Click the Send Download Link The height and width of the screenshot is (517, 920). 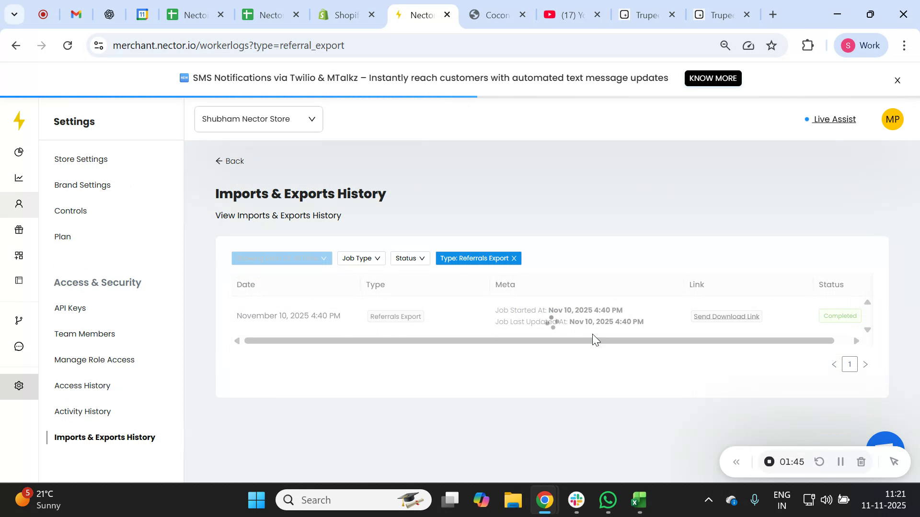726,316
